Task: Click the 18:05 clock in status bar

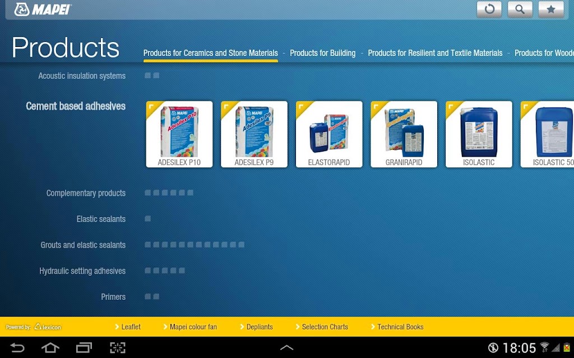Action: tap(519, 348)
